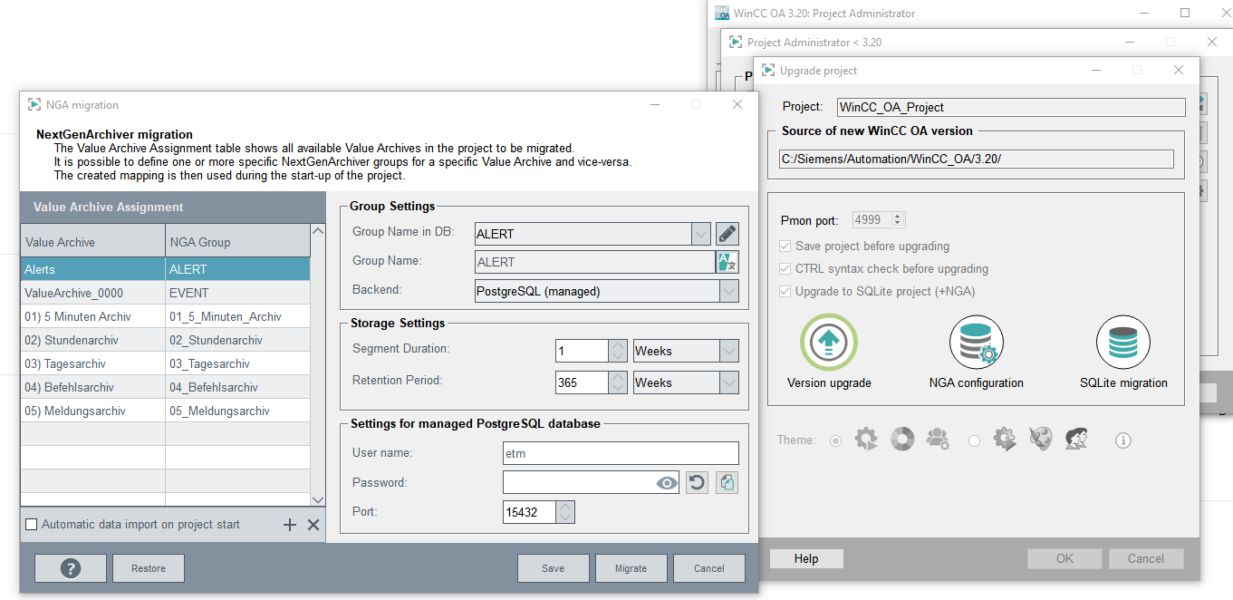
Task: Click the Retention Period field showing 365
Action: (x=582, y=382)
